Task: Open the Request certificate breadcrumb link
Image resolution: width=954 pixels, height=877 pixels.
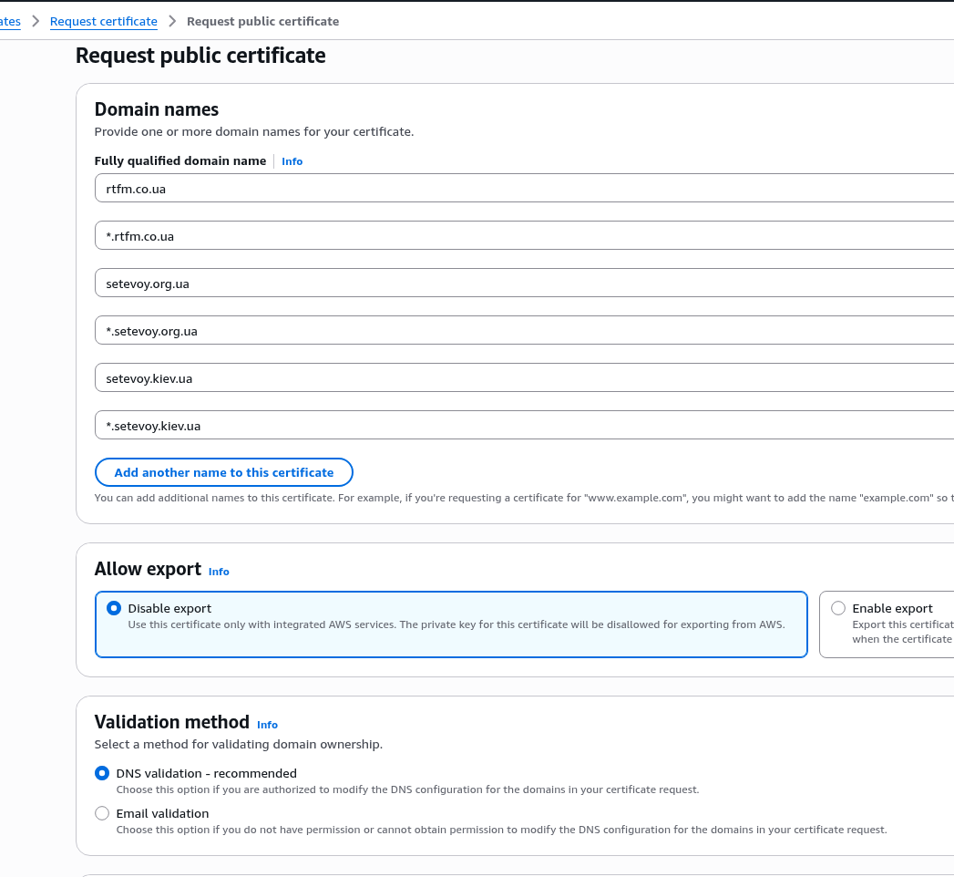Action: [x=103, y=21]
